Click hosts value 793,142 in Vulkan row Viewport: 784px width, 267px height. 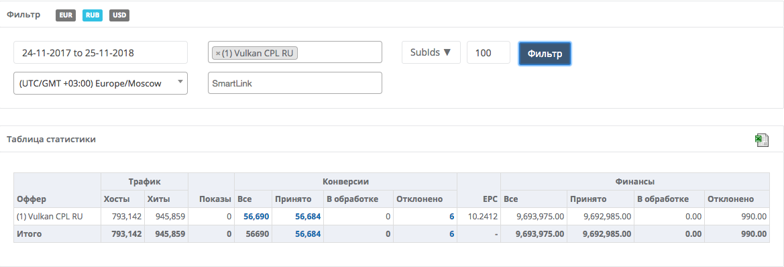point(127,217)
